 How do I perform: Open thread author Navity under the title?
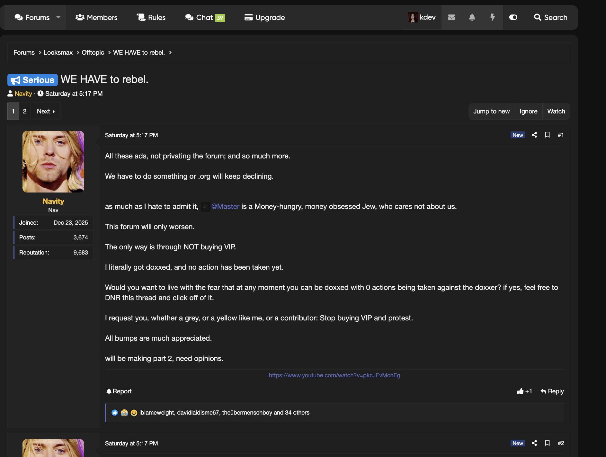23,94
